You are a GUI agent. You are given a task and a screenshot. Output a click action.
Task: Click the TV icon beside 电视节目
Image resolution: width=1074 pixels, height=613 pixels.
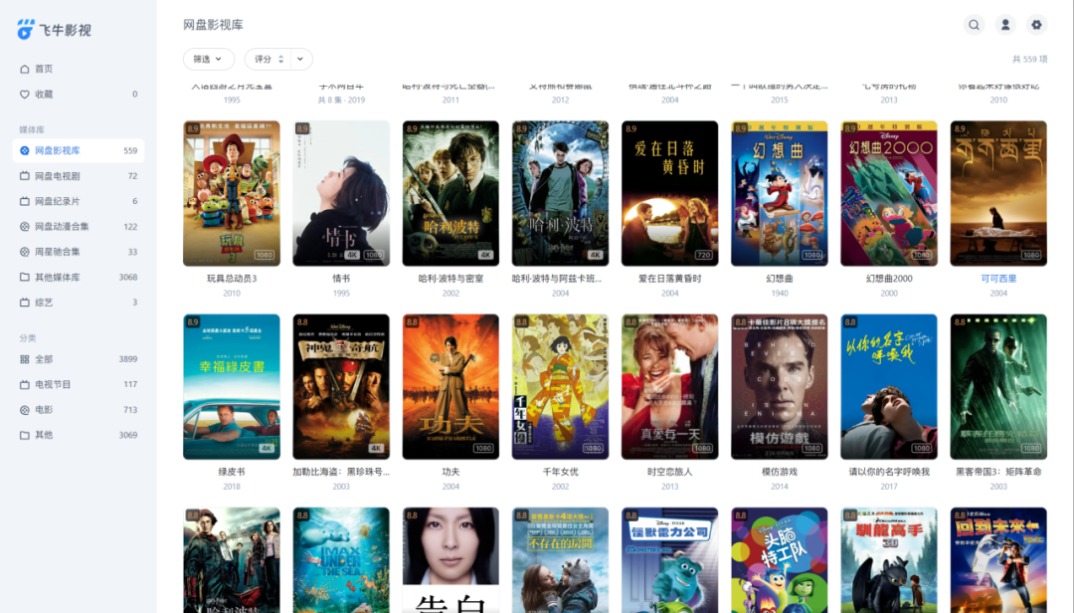25,384
